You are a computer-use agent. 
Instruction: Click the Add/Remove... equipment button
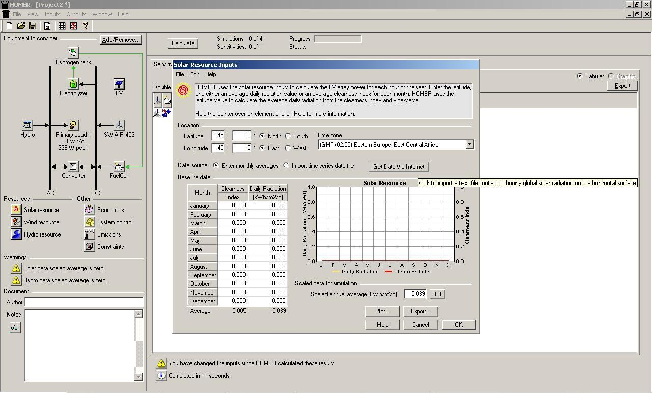(x=120, y=40)
